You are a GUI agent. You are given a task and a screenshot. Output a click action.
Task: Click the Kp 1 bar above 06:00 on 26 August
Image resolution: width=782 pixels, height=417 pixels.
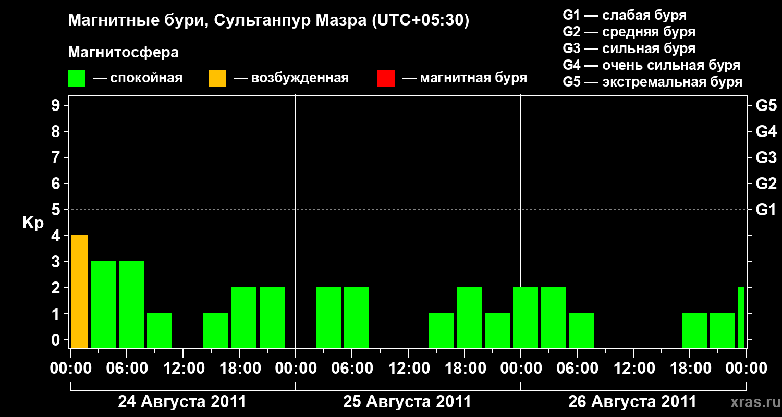click(x=582, y=331)
